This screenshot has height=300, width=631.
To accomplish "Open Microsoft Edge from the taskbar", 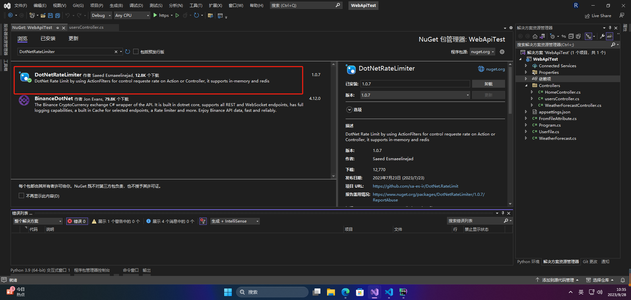I will coord(345,292).
